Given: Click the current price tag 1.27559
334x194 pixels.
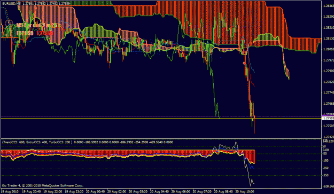Looking at the screenshot, I should 328,118.
